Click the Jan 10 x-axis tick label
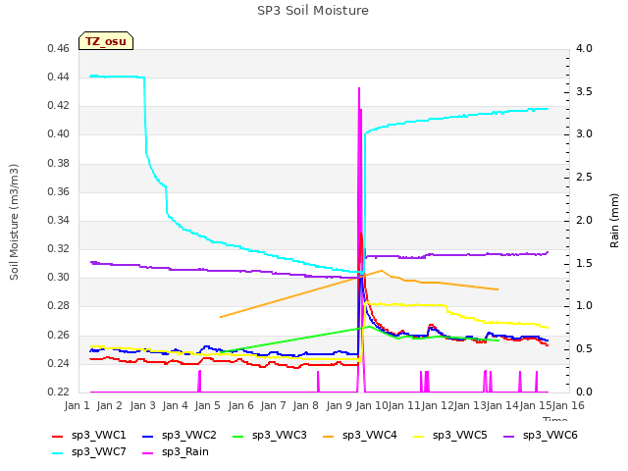The width and height of the screenshot is (628, 471). click(372, 405)
